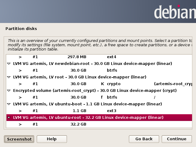
Task: Click Continue to proceed
Action: tap(177, 139)
